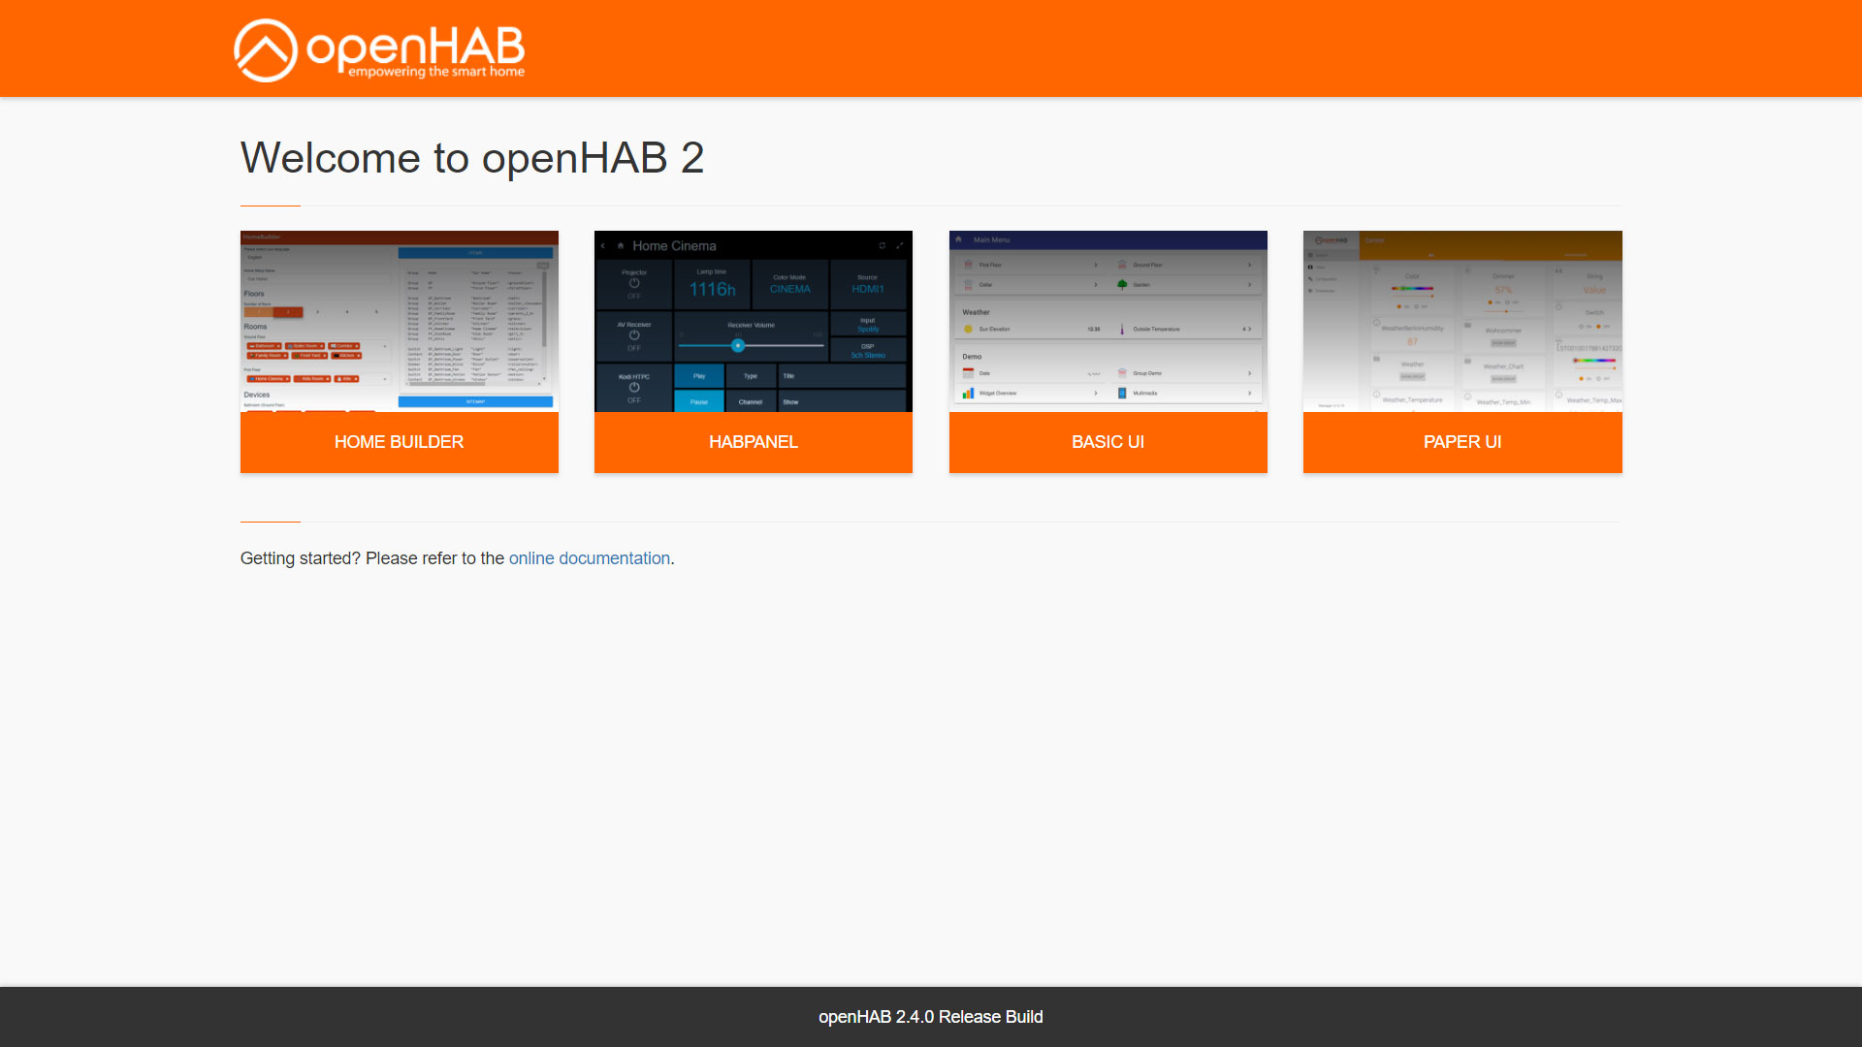Click 'openHAB 2.4.0 Release Build' footer text
The height and width of the screenshot is (1047, 1862).
[x=931, y=1017]
